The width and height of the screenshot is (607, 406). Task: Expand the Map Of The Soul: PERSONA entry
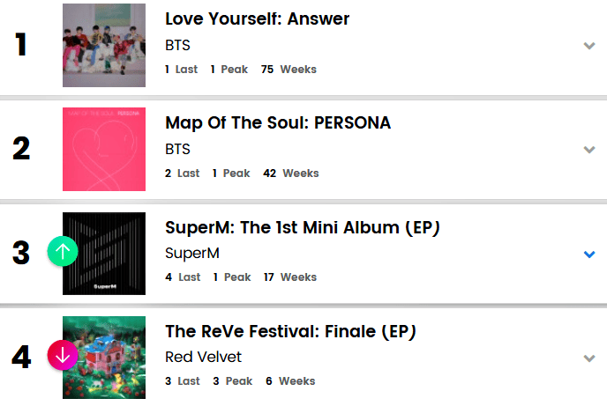coord(589,150)
